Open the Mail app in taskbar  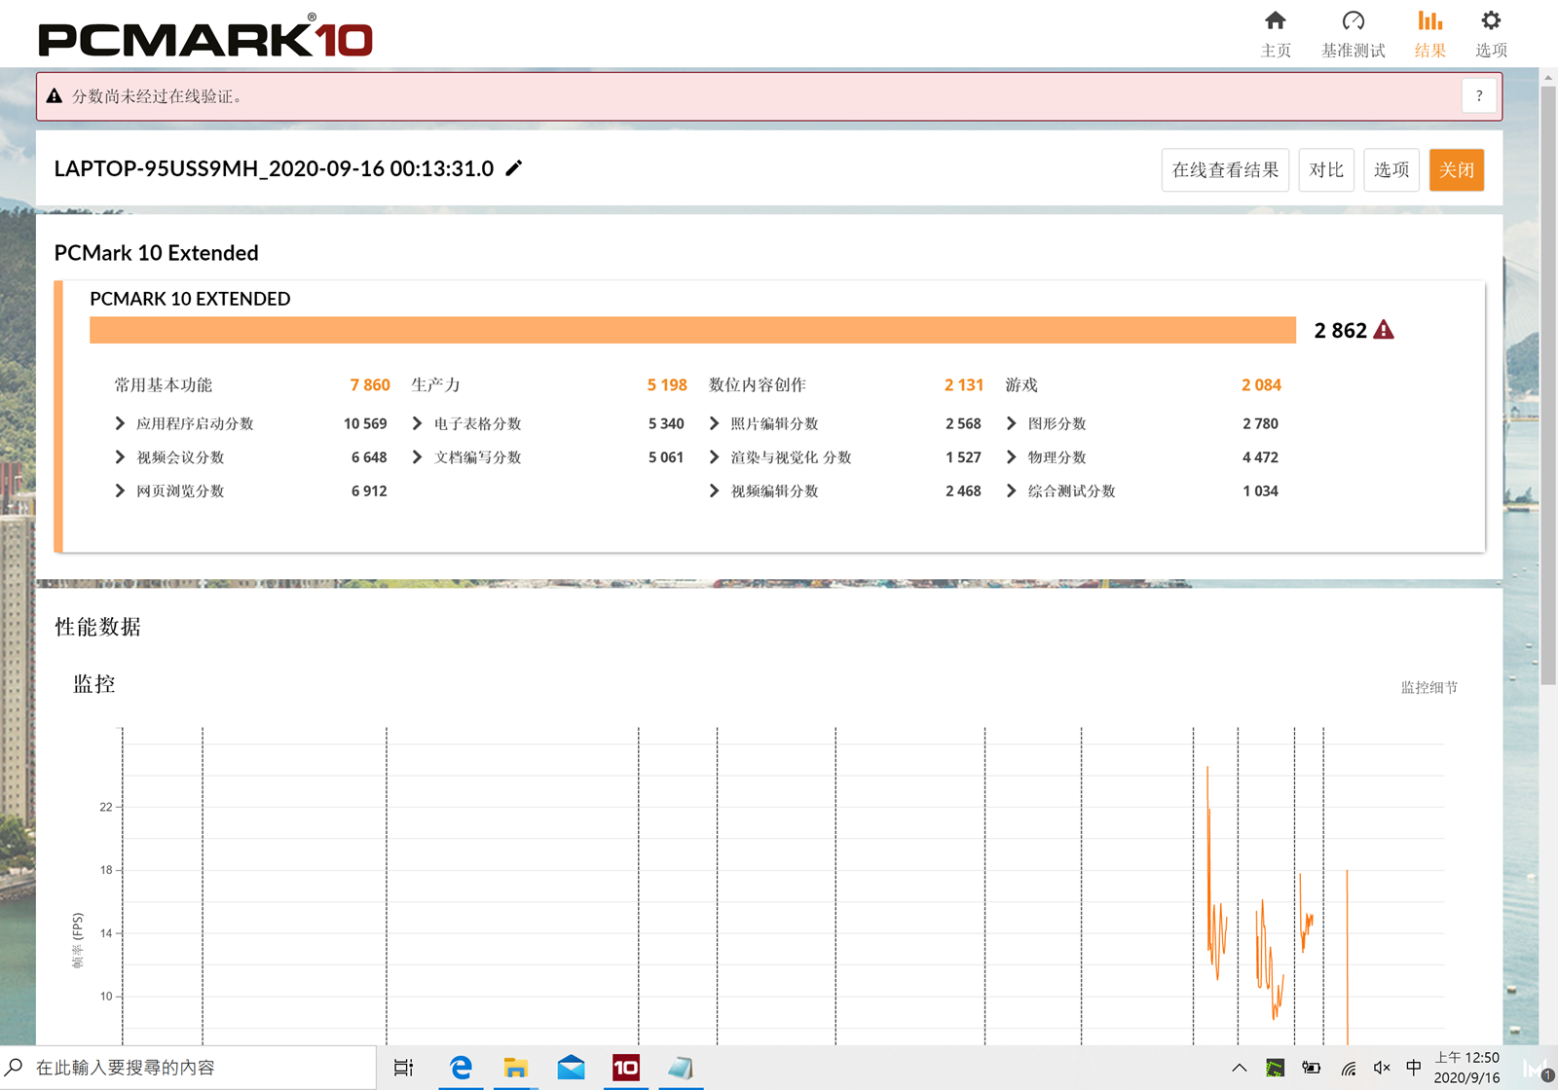(571, 1068)
